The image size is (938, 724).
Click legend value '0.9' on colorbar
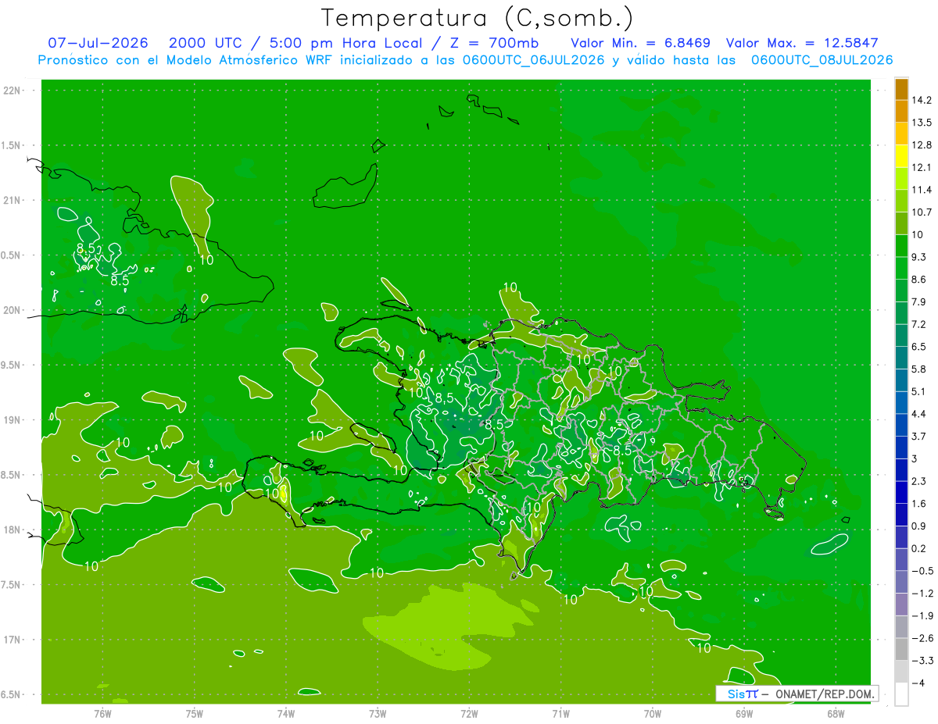tap(920, 526)
